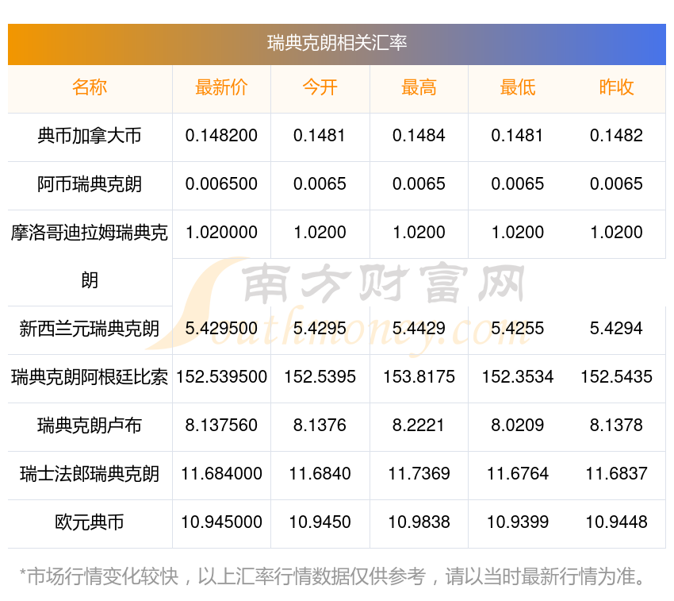Click the 新西兰元瑞典克朗 row name
This screenshot has height=601, width=674.
coord(90,329)
